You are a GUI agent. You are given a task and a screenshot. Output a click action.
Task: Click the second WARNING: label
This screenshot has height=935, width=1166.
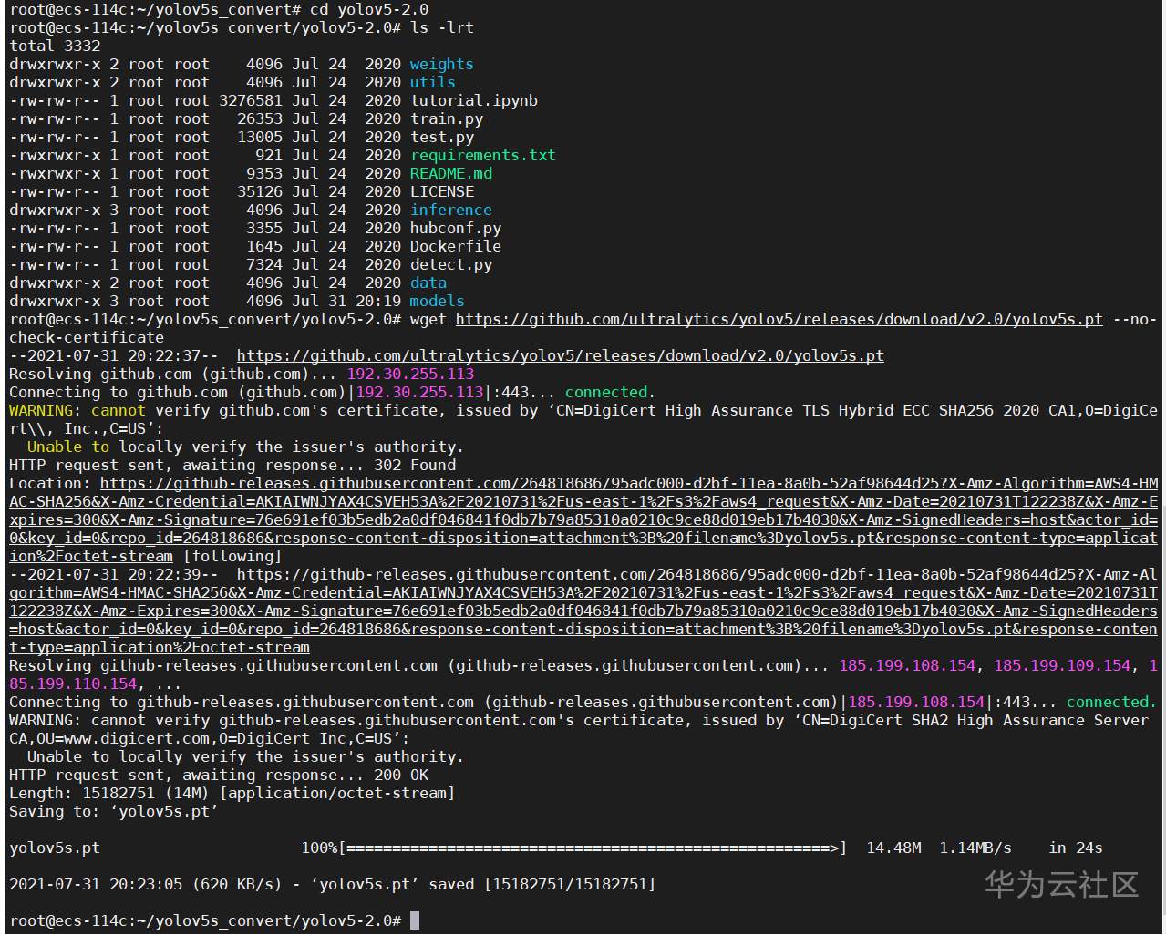[45, 720]
